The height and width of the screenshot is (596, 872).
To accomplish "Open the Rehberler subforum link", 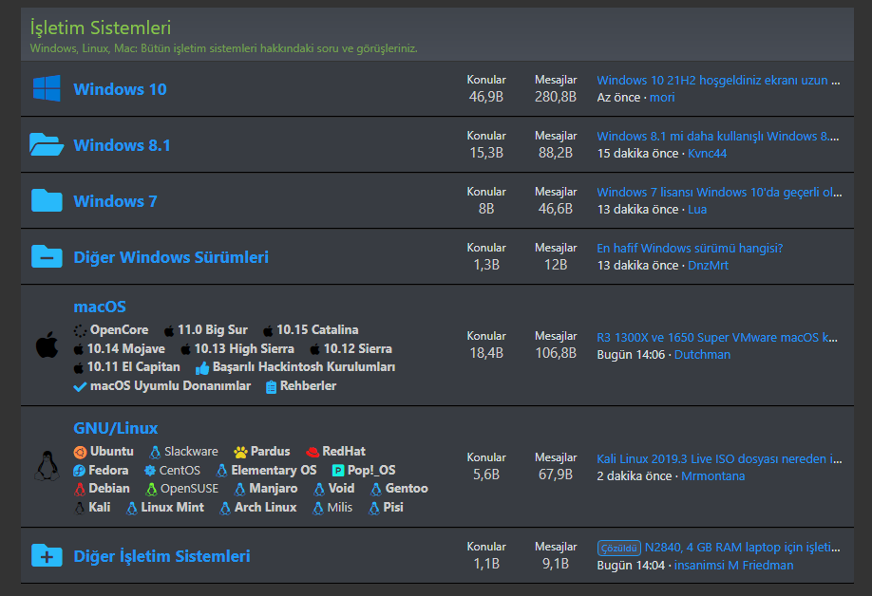I will [x=308, y=386].
